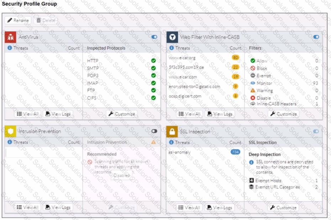Disable the Web Filter With Inline-CASB switch
Image resolution: width=331 pixels, height=220 pixels.
(x=316, y=37)
